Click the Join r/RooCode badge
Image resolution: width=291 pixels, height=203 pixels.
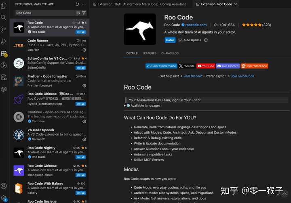tap(255, 66)
